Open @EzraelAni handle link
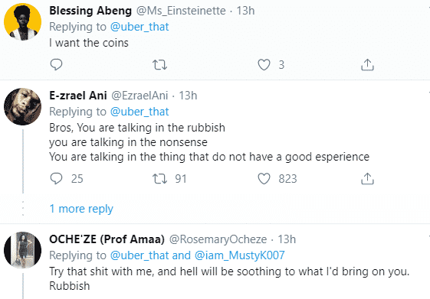The width and height of the screenshot is (430, 299). pyautogui.click(x=140, y=96)
